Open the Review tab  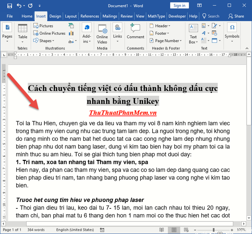coord(126,16)
